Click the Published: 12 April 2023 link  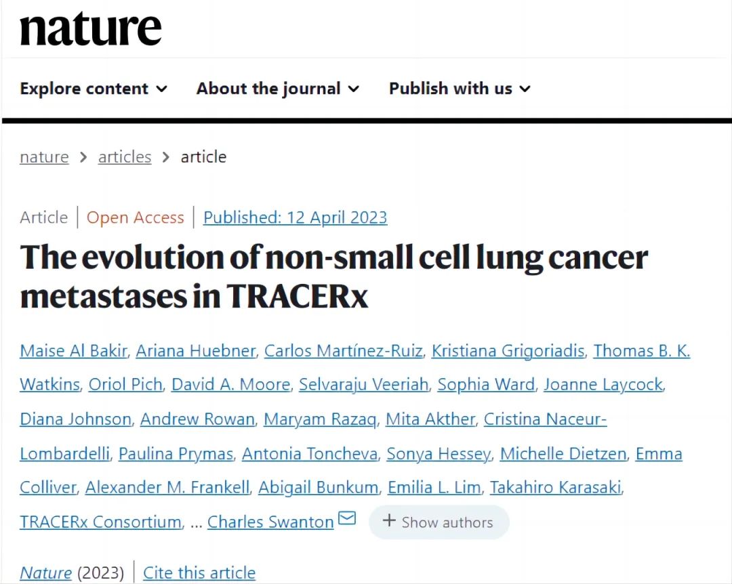click(295, 217)
